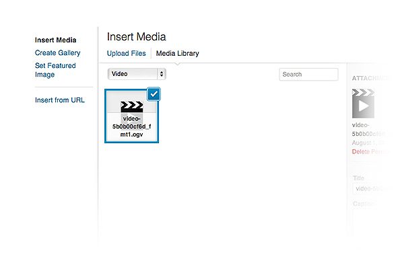The image size is (404, 269).
Task: Click the stepper arrows on the Video dropdown
Action: (162, 74)
